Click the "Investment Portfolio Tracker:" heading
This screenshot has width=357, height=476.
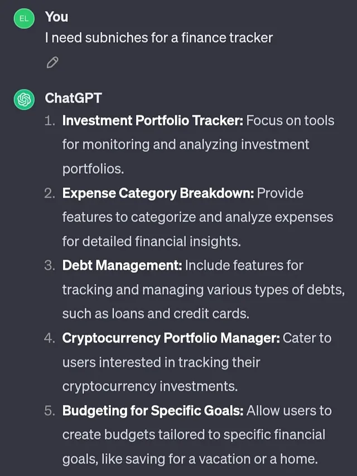(x=152, y=120)
